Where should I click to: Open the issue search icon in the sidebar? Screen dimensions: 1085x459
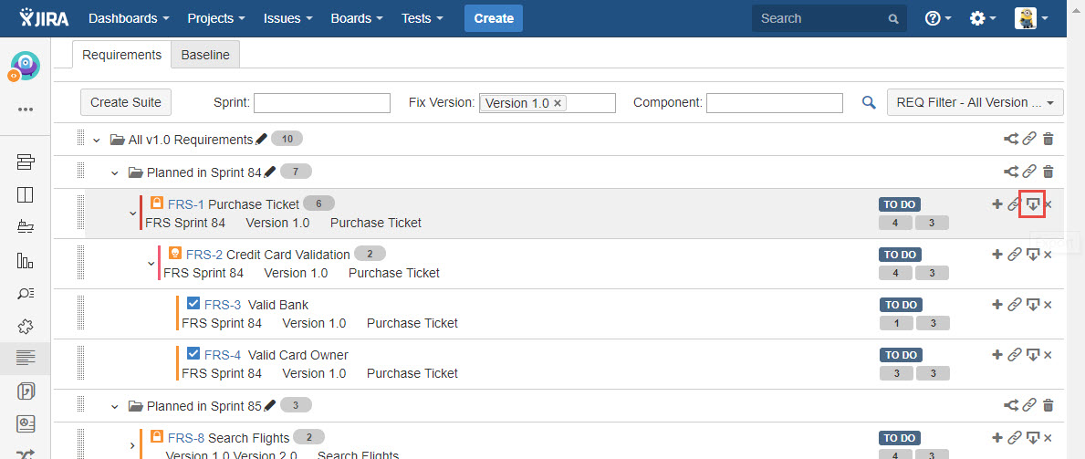coord(26,293)
